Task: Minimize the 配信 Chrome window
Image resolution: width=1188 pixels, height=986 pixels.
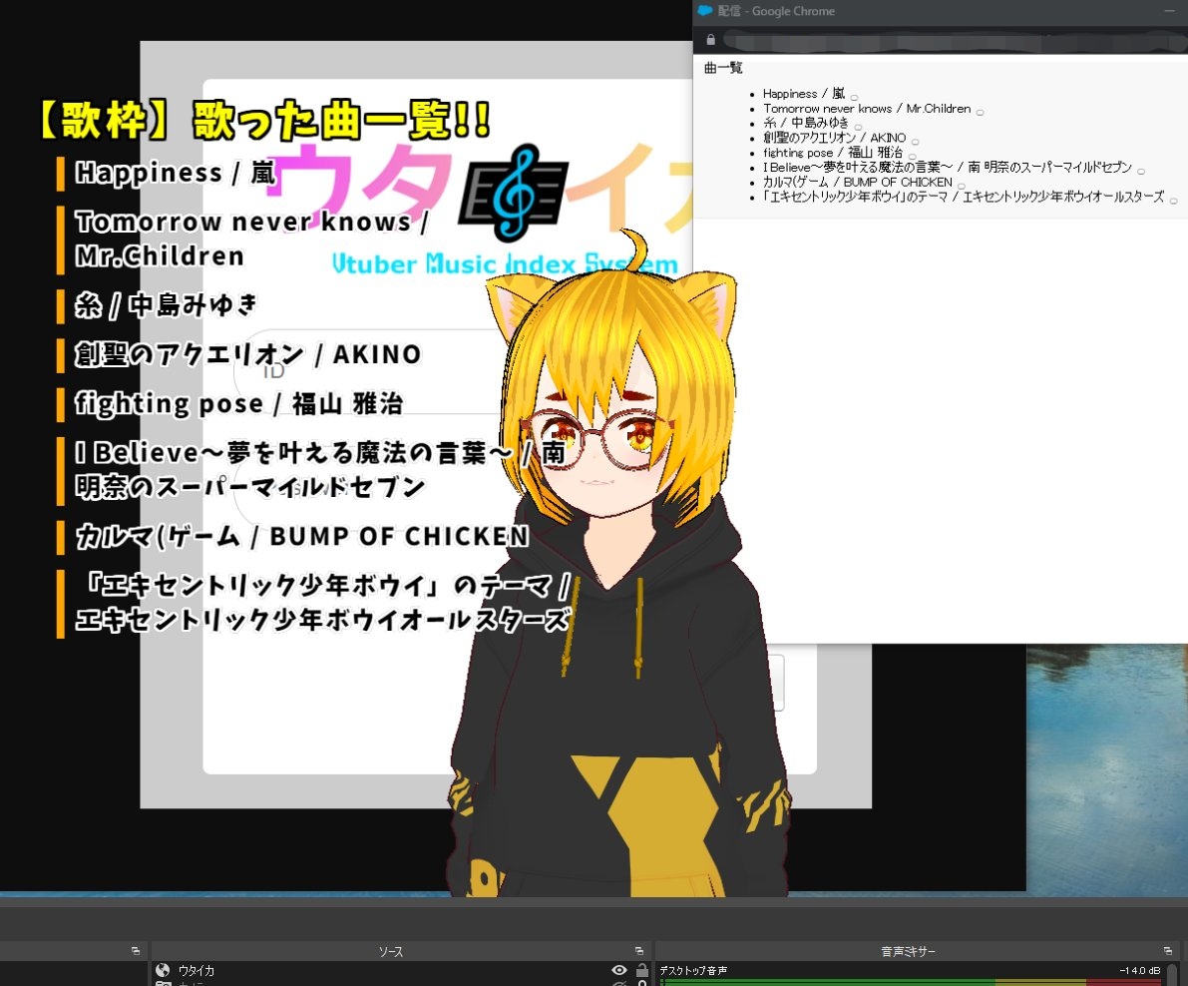Action: coord(1168,11)
